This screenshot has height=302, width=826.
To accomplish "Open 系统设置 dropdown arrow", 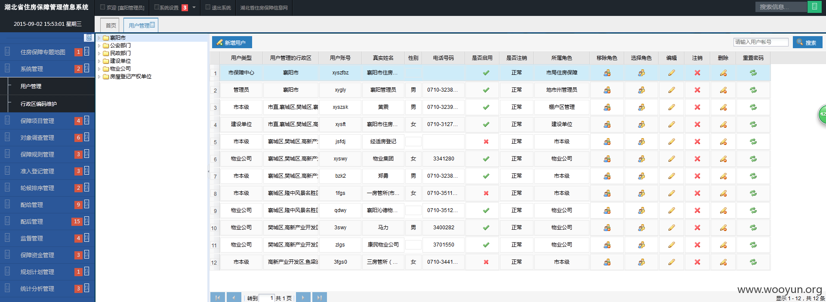I will tap(194, 7).
